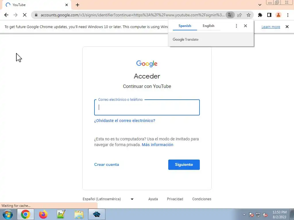Open the muted volume tray icon

coord(265,215)
